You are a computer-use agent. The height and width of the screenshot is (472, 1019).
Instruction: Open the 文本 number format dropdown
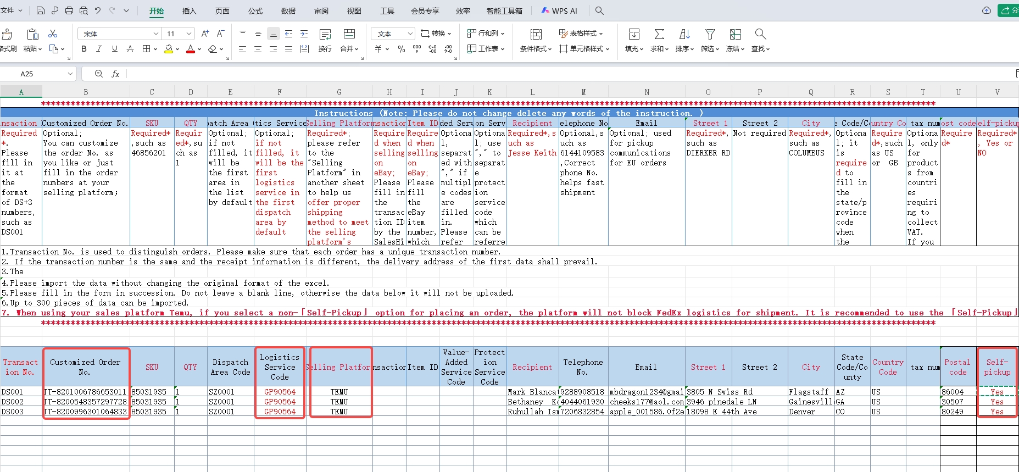click(x=409, y=34)
